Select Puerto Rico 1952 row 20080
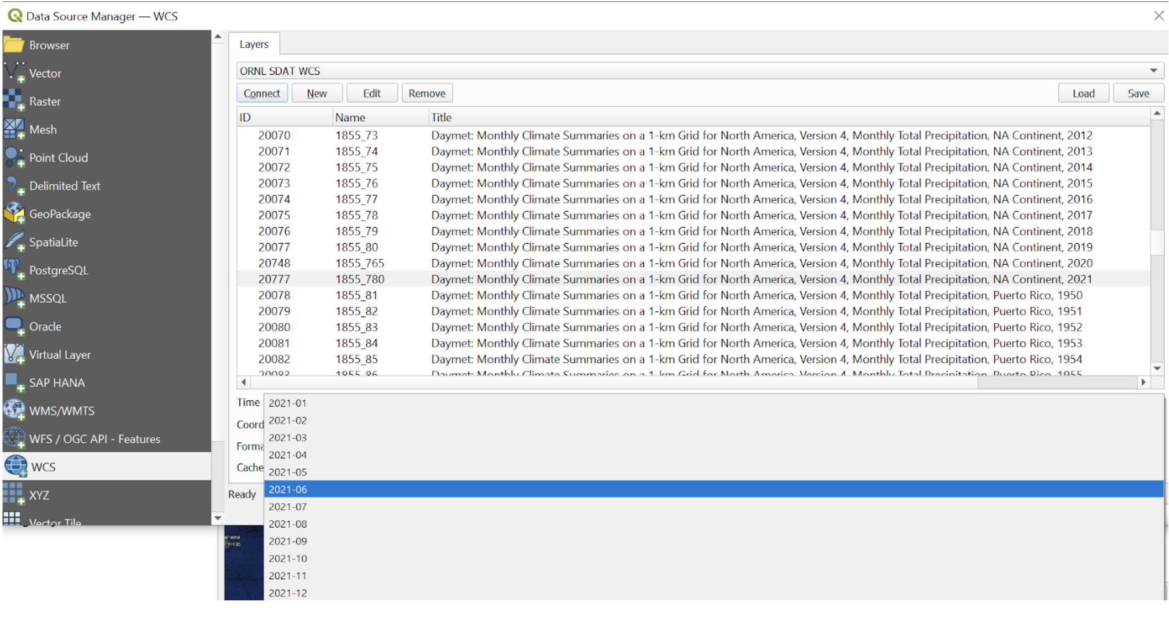The image size is (1169, 624). 693,327
